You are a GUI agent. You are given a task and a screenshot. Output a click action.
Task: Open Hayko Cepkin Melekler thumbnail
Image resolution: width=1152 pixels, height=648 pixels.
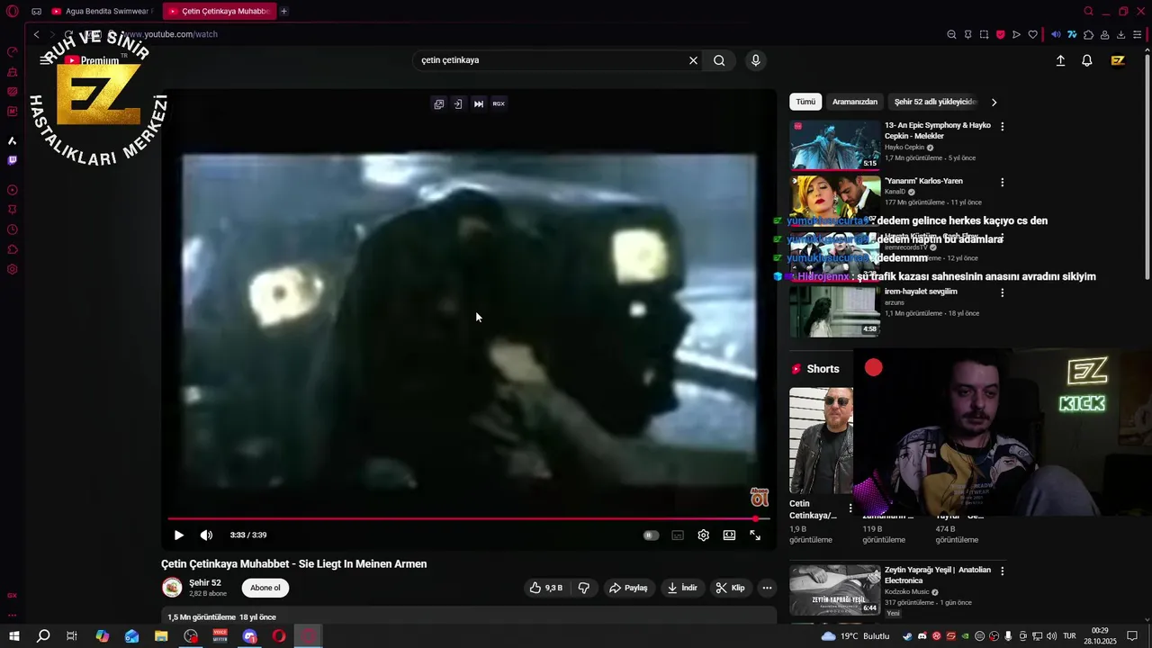(834, 145)
